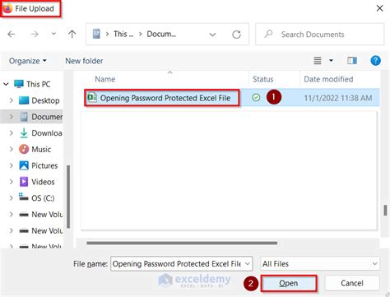Close the File Upload dialog
Viewport: 390px width, 297px height.
pyautogui.click(x=379, y=8)
